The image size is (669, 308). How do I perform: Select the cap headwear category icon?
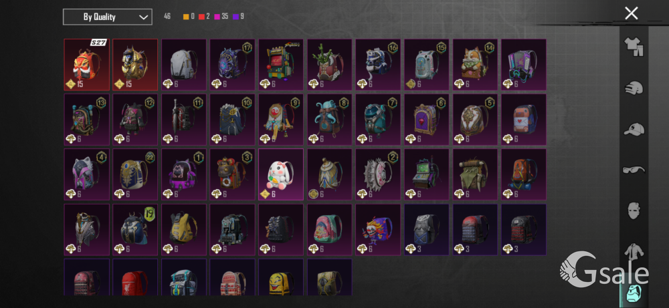coord(634,129)
